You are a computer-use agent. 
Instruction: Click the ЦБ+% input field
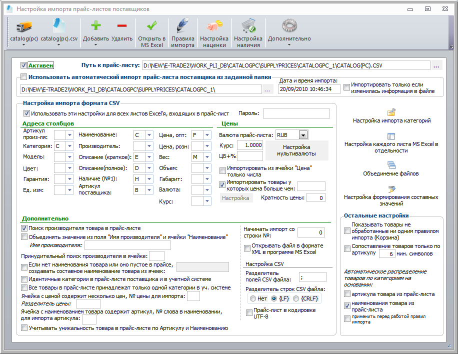pyautogui.click(x=250, y=156)
